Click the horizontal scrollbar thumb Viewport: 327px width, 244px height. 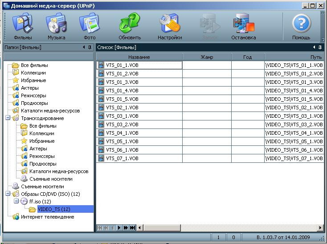click(x=162, y=228)
